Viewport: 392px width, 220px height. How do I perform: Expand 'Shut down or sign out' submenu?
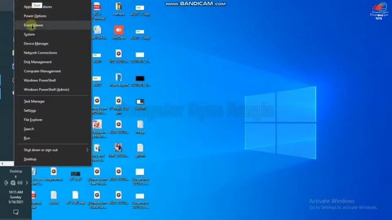(53, 150)
